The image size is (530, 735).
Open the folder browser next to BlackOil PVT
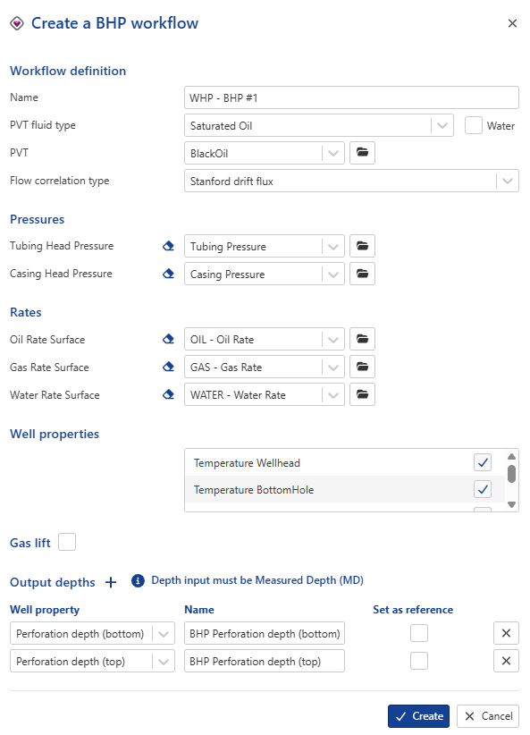tap(362, 152)
